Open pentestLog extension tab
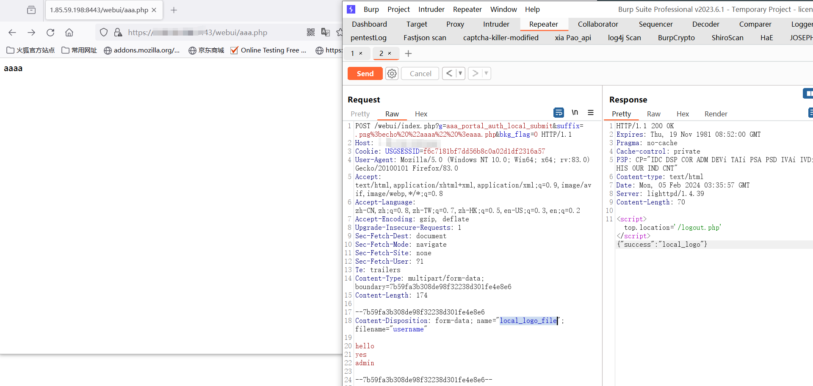 368,38
